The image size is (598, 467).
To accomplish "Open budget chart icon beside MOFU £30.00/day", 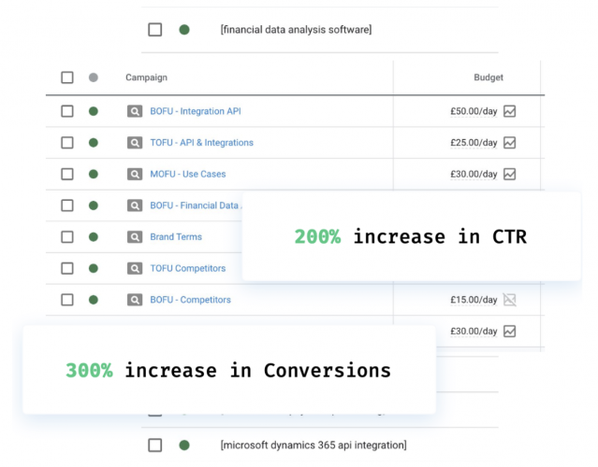I will pos(509,174).
